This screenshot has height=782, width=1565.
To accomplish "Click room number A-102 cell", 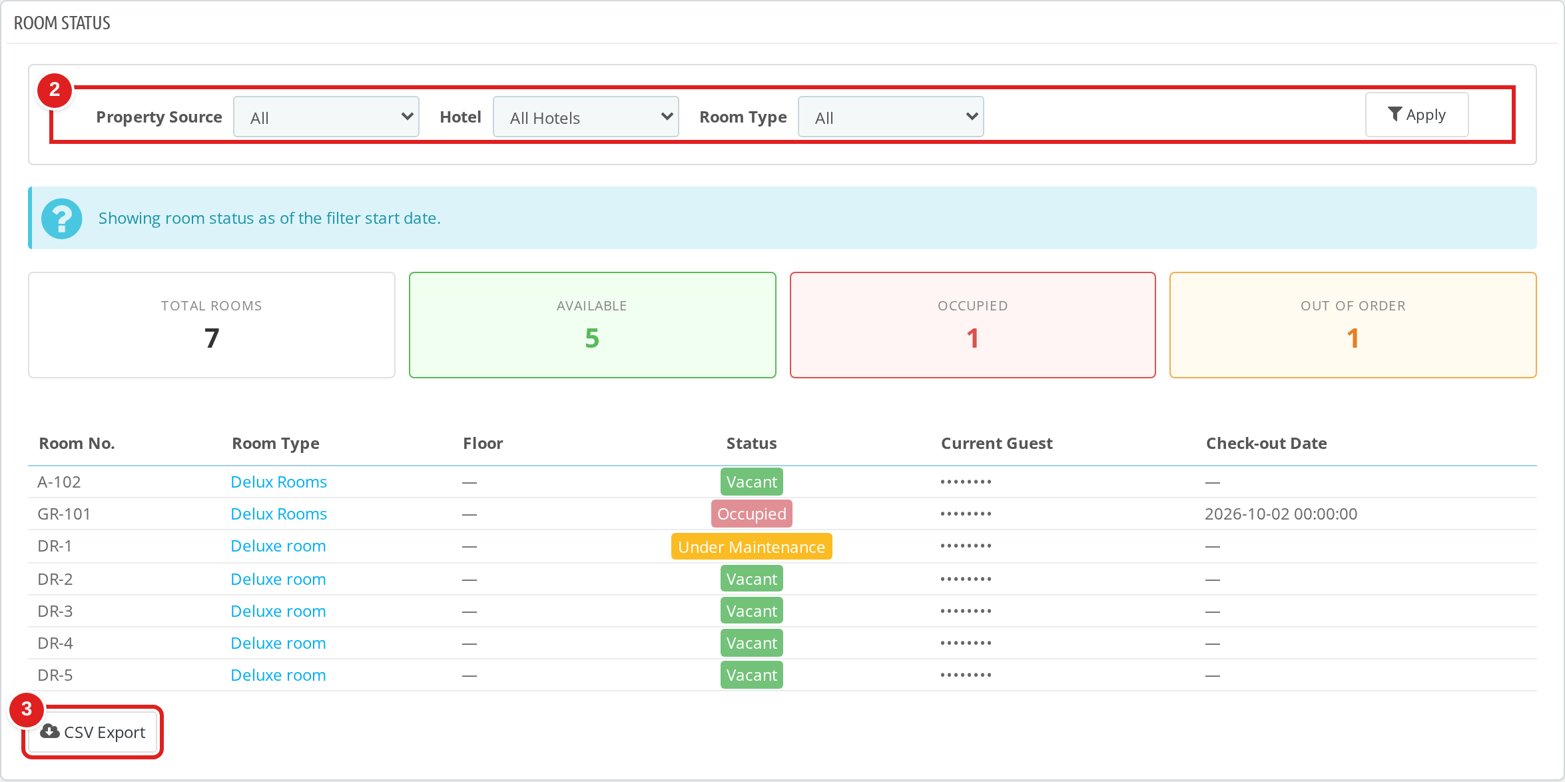I will (x=59, y=482).
